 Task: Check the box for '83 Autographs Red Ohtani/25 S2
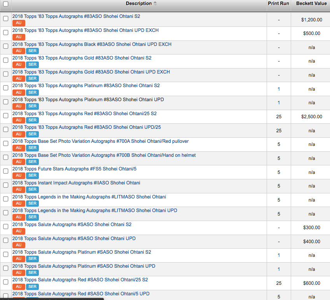(6, 116)
